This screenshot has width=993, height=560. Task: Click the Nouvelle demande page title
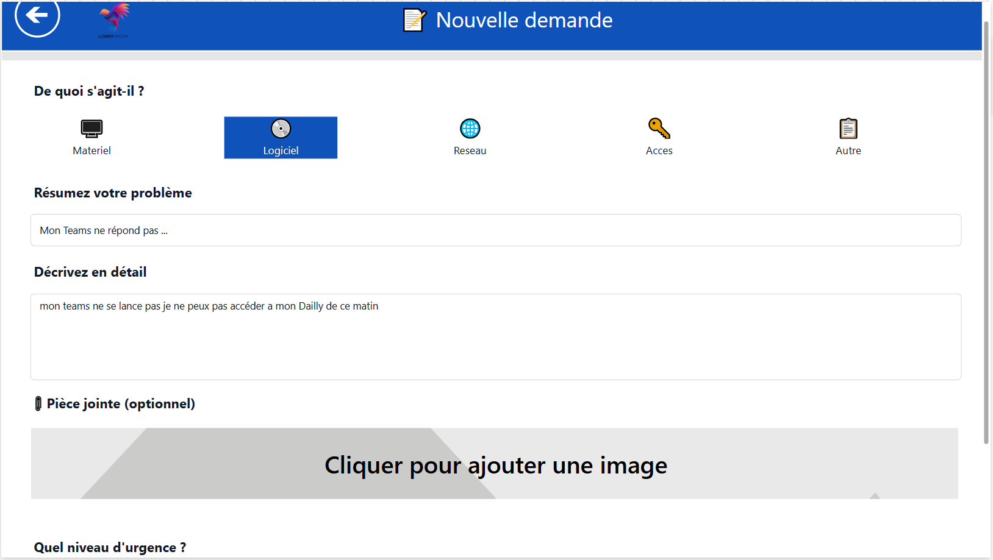[524, 20]
